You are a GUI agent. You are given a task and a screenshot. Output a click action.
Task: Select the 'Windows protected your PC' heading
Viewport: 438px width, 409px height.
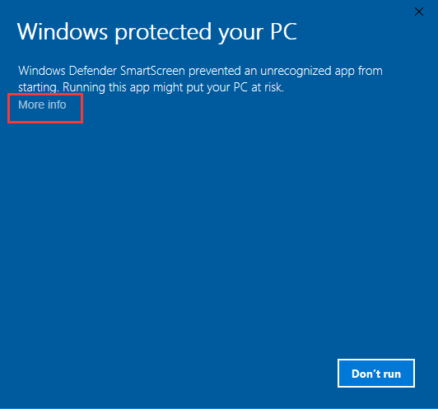point(157,32)
